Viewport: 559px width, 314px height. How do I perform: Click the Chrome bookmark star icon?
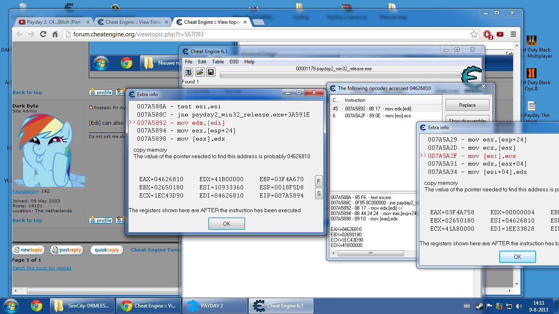474,34
